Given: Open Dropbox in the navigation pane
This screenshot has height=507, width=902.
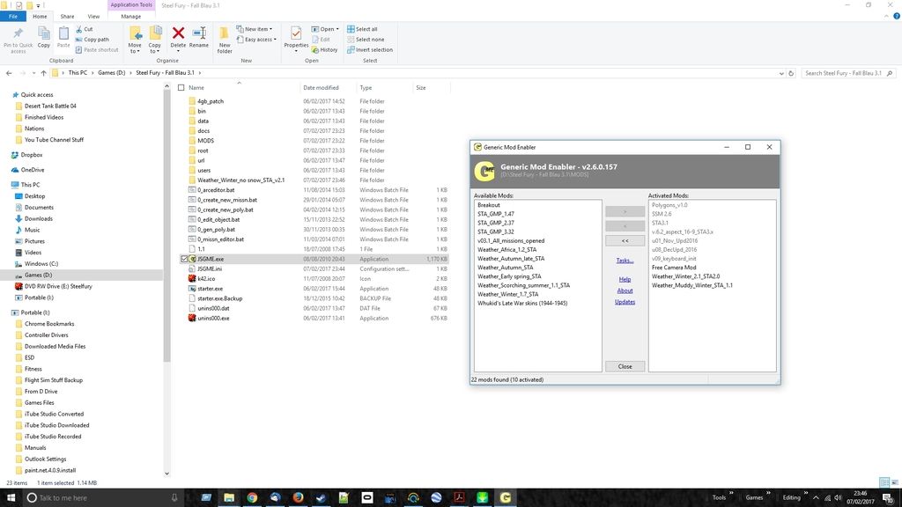Looking at the screenshot, I should 31,155.
